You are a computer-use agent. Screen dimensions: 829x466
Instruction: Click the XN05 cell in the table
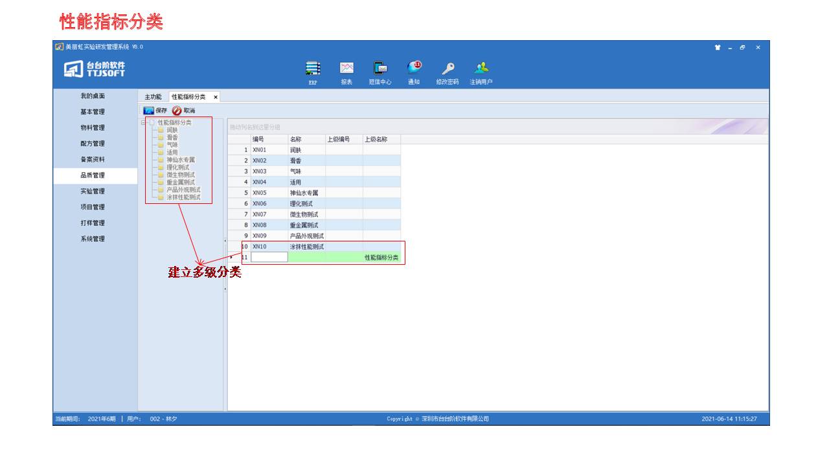click(269, 193)
